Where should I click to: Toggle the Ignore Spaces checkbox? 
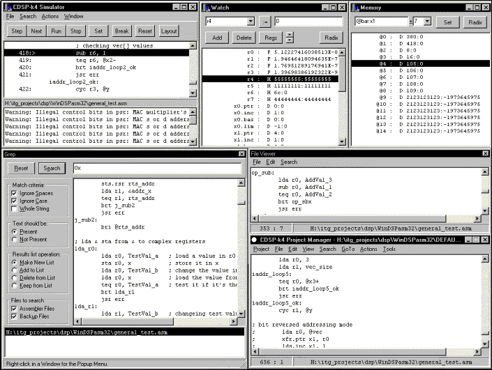click(14, 193)
